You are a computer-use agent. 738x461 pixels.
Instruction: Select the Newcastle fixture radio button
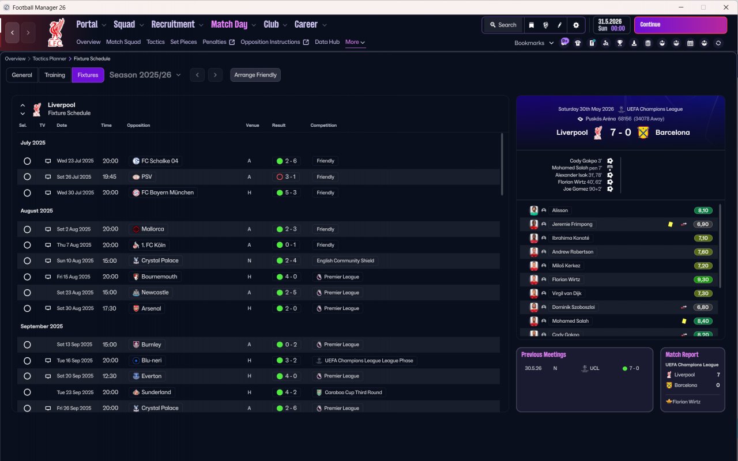(x=27, y=293)
